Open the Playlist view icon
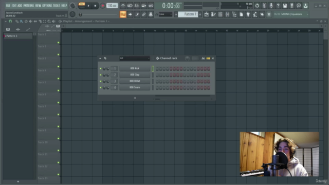Screen dimensions: 329x185 coord(207,14)
